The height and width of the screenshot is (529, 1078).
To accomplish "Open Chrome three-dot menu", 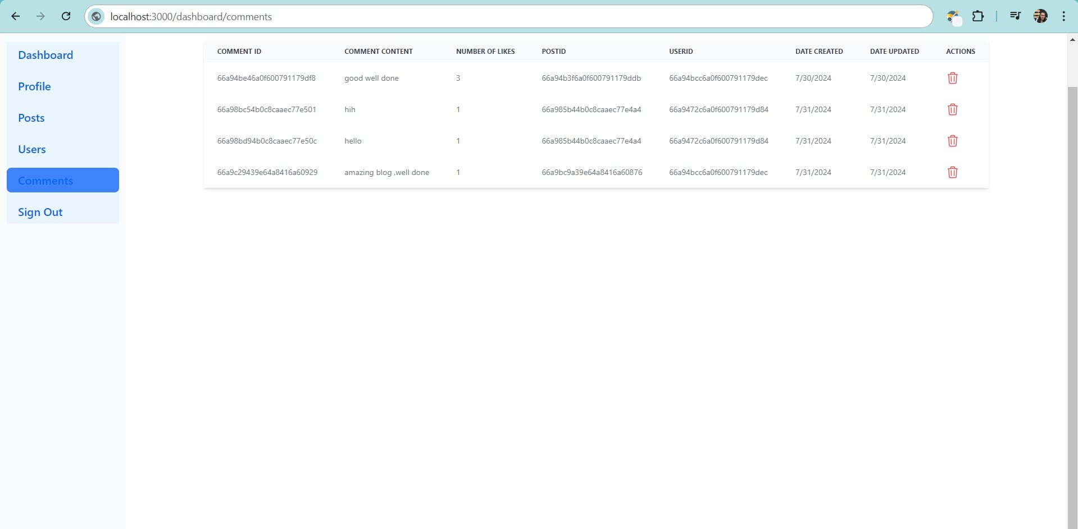I will click(x=1063, y=16).
